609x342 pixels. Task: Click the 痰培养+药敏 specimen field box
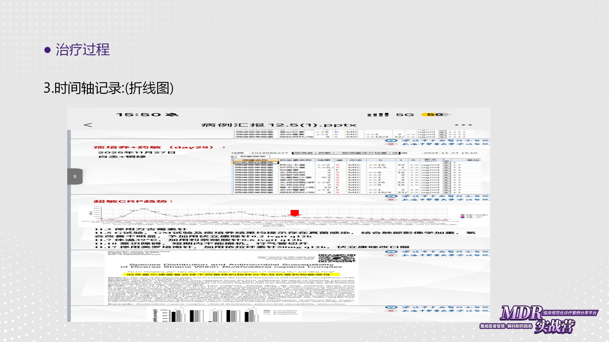click(346, 153)
